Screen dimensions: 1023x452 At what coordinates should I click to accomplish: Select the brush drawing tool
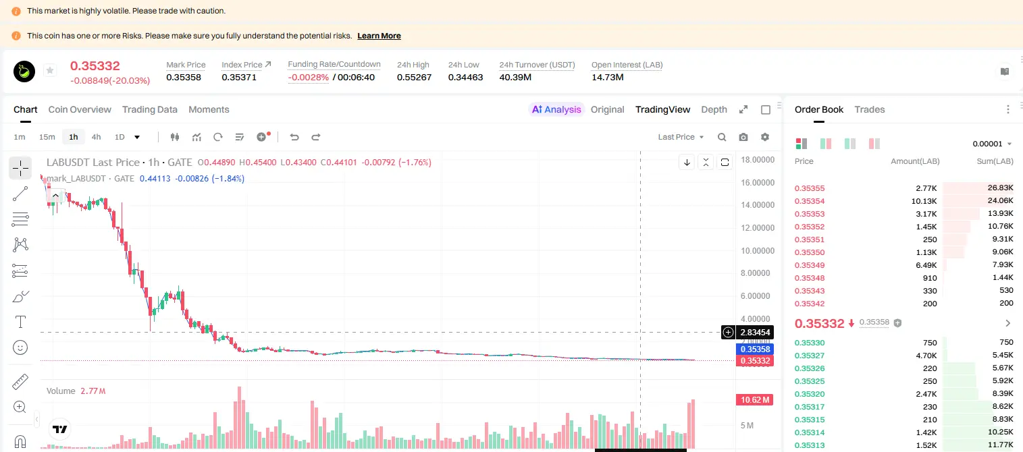tap(20, 296)
